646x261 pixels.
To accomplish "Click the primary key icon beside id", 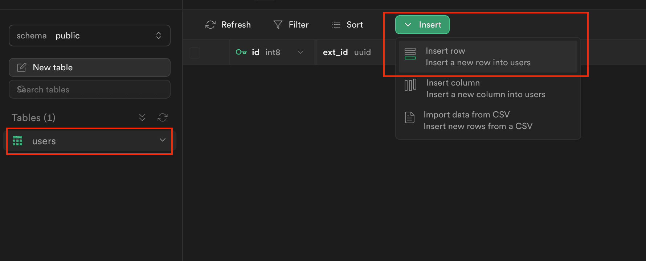I will [x=241, y=52].
